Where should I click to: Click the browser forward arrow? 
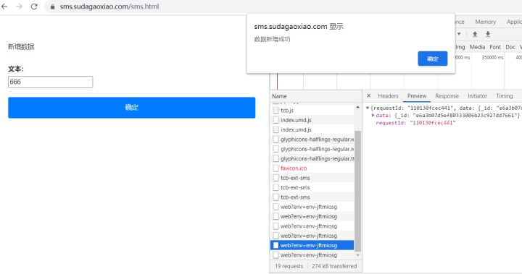19,7
